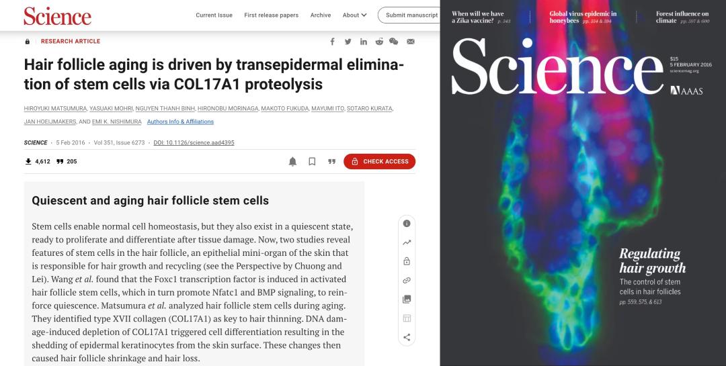
Task: Click the red Check Access button
Action: tap(379, 161)
